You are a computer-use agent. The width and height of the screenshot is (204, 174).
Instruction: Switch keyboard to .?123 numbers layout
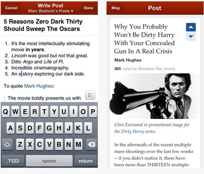pyautogui.click(x=13, y=161)
